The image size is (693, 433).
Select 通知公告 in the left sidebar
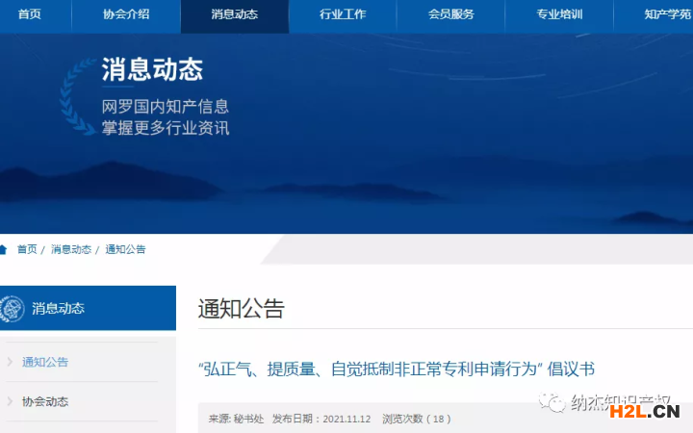click(x=45, y=363)
